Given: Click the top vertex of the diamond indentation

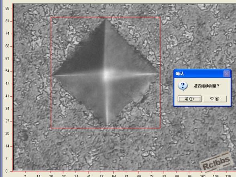Looking at the screenshot, I should point(106,19).
